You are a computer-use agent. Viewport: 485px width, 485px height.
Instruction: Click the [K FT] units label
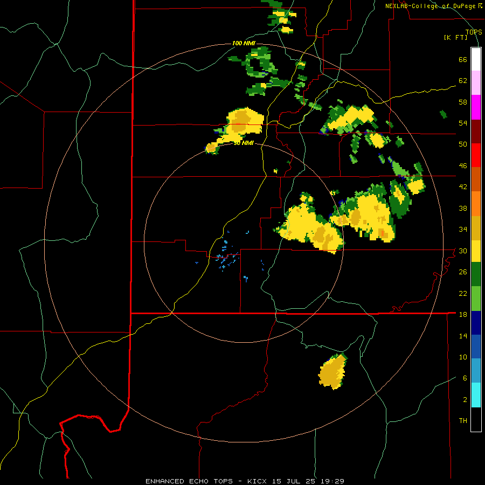point(455,38)
